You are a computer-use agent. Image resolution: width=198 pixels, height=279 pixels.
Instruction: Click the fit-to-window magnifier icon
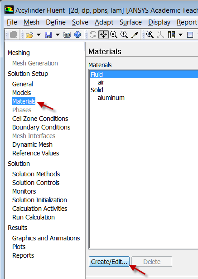[x=150, y=35]
